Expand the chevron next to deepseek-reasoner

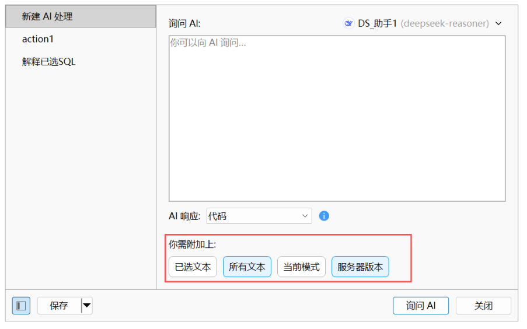(498, 23)
